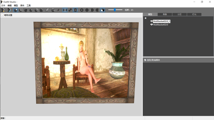This screenshot has width=214, height=120.
Task: Toggle Edit Connected Only mode
Action: pyautogui.click(x=70, y=10)
